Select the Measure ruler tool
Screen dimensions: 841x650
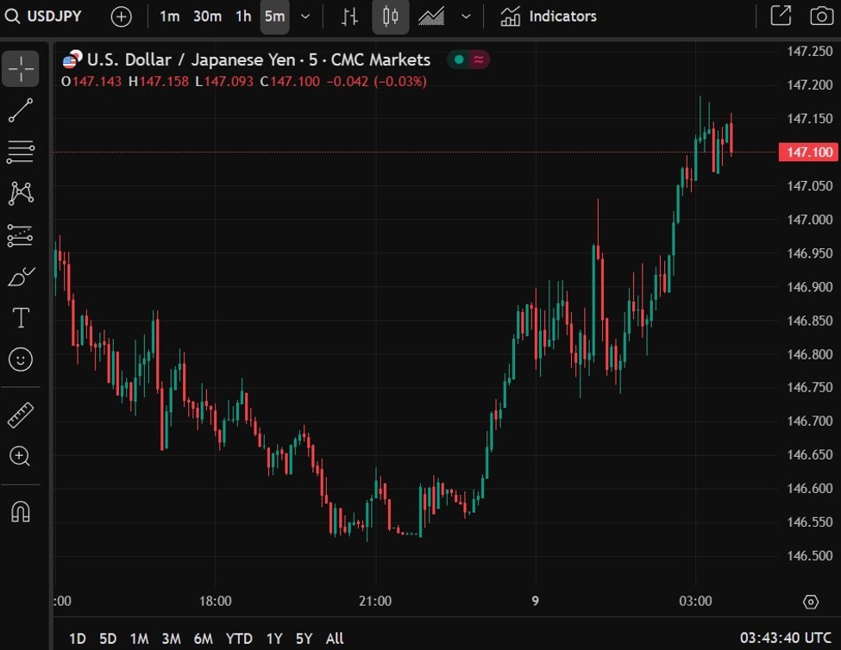click(x=21, y=414)
